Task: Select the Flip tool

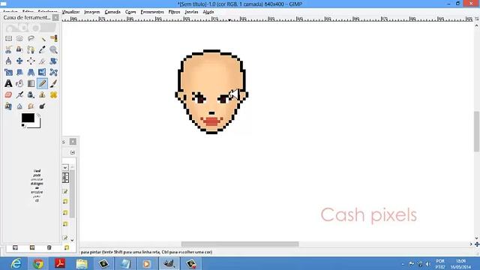Action: click(42, 72)
